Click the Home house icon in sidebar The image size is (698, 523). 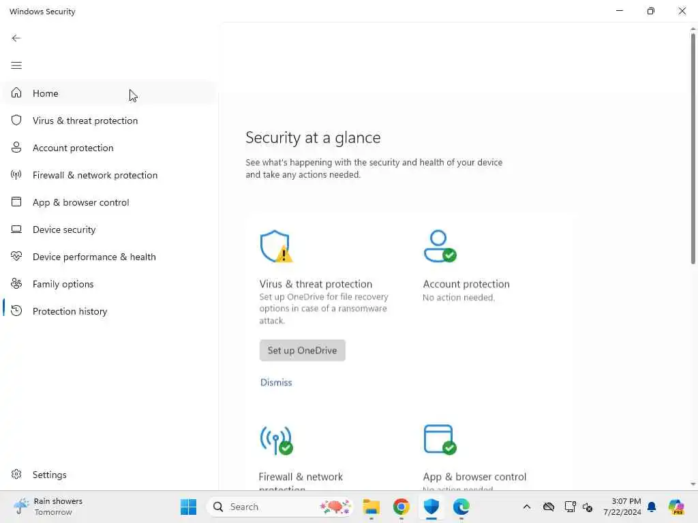coord(16,93)
